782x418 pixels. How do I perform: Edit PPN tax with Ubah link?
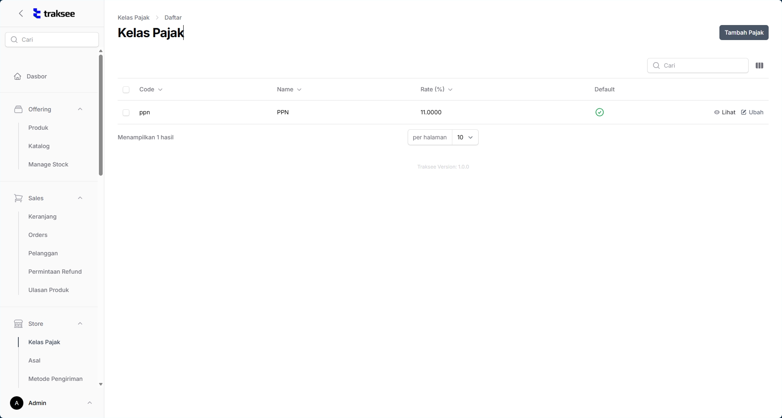coord(752,112)
